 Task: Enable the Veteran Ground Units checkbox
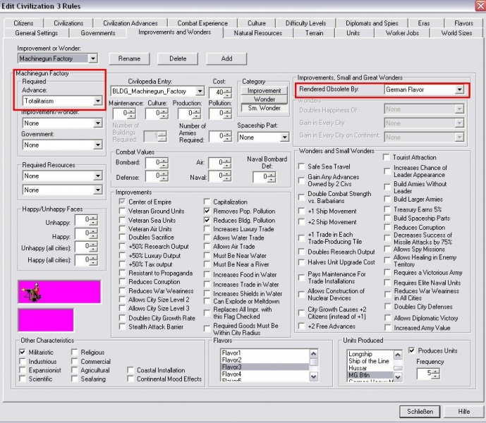click(x=123, y=211)
